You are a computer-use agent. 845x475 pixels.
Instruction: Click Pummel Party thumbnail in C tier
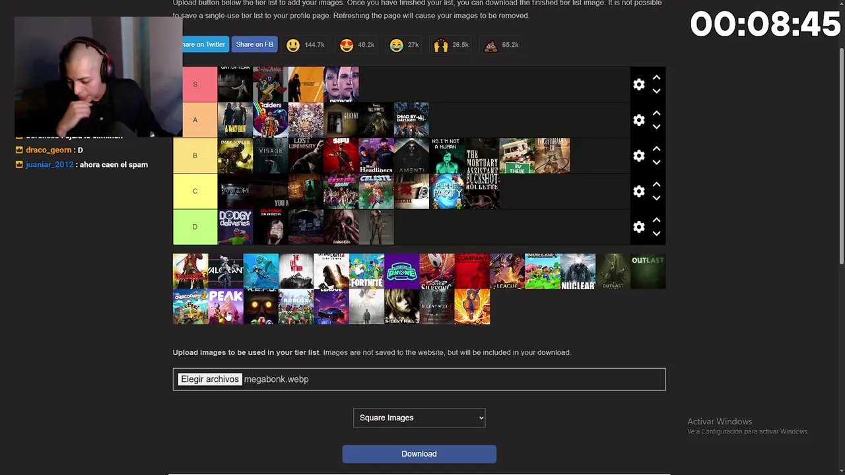click(x=447, y=191)
